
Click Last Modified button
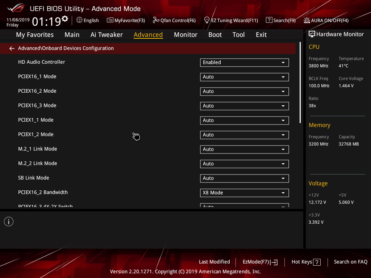(x=214, y=262)
